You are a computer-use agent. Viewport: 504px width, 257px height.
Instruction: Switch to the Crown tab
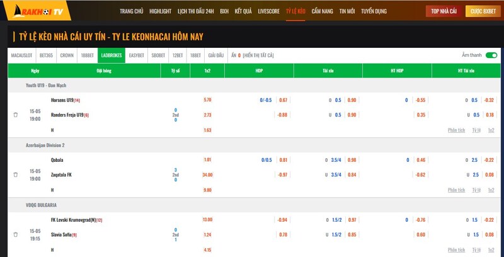(67, 55)
